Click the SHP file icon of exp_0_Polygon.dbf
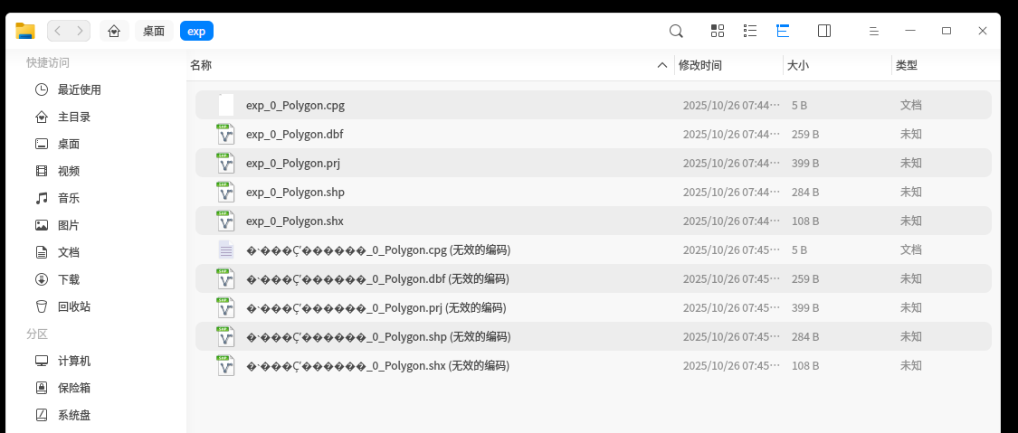1018x433 pixels. coord(225,134)
